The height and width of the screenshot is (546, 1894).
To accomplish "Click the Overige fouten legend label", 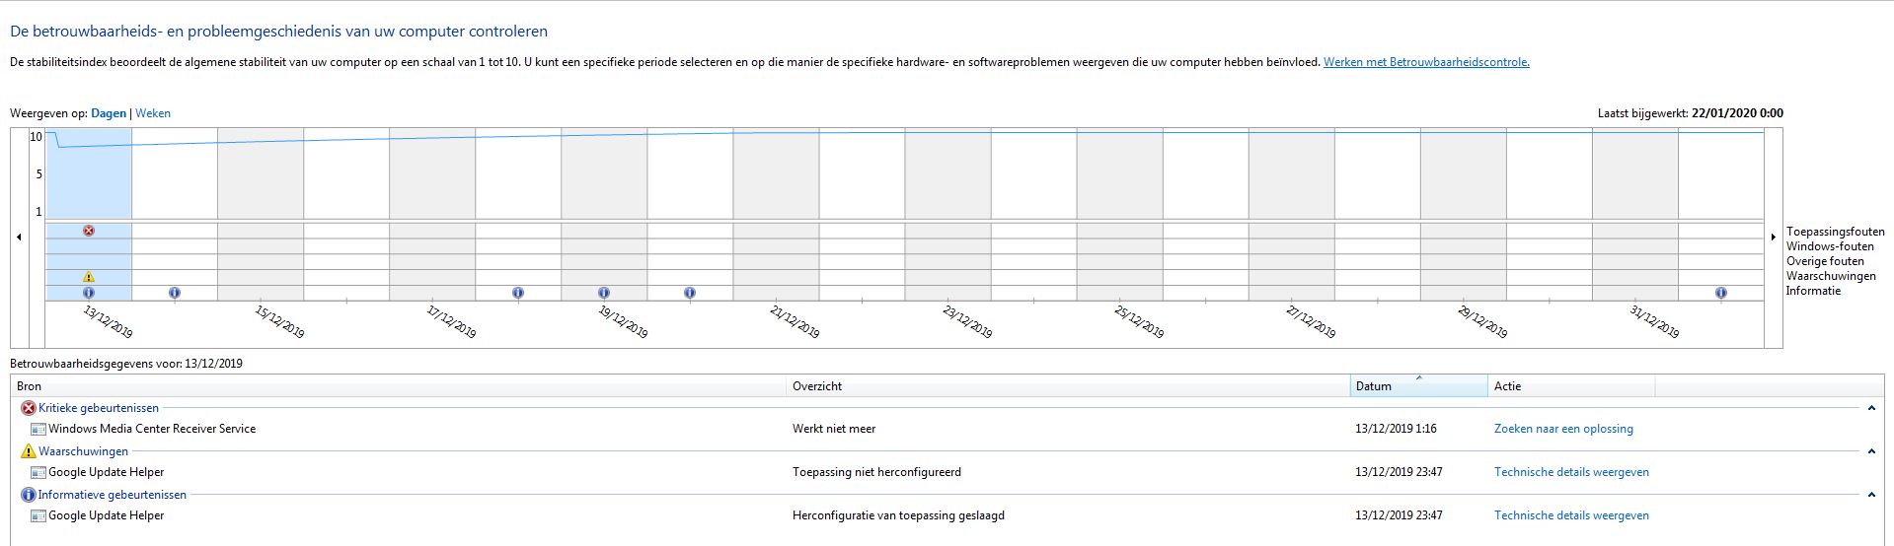I will (x=1825, y=261).
